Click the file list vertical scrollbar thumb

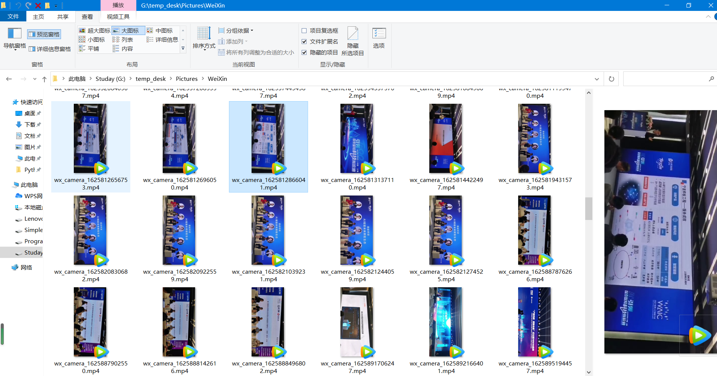pos(589,208)
